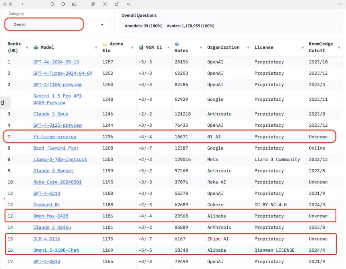
Task: Open the Gemini 1.5 Pro API-0409-Preview link
Action: [x=59, y=99]
